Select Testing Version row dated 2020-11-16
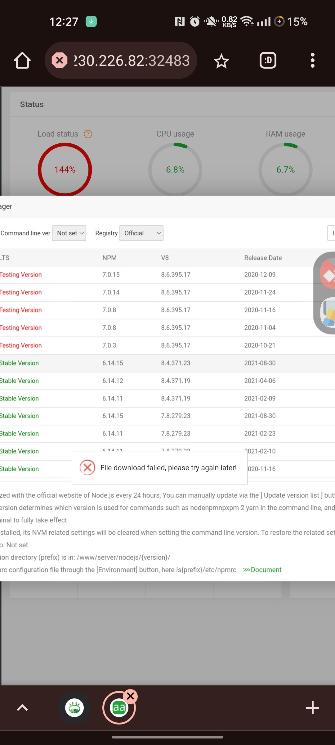The image size is (335, 745). (167, 310)
